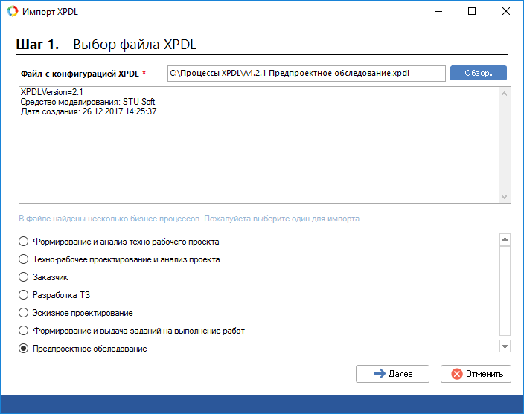Click down arrow of process list scrollbar
This screenshot has width=524, height=414.
pos(505,346)
